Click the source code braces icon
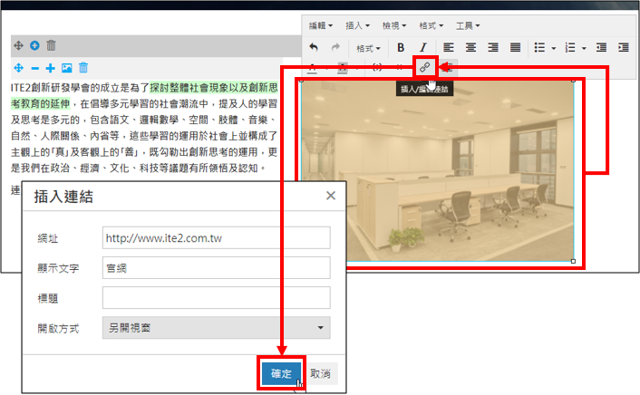 click(x=377, y=67)
